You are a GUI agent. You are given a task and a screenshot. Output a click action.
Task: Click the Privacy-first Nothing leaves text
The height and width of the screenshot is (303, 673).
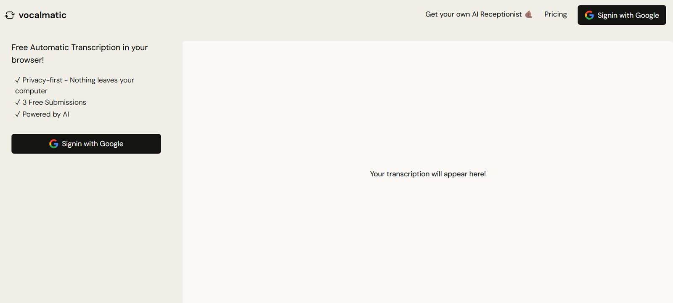tap(78, 80)
